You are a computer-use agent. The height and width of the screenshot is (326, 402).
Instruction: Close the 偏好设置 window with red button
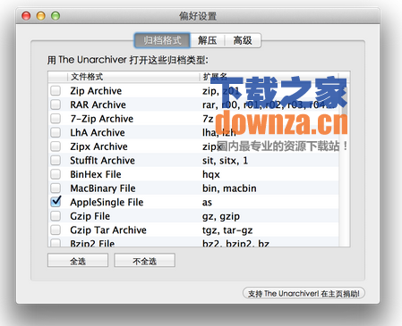click(26, 16)
